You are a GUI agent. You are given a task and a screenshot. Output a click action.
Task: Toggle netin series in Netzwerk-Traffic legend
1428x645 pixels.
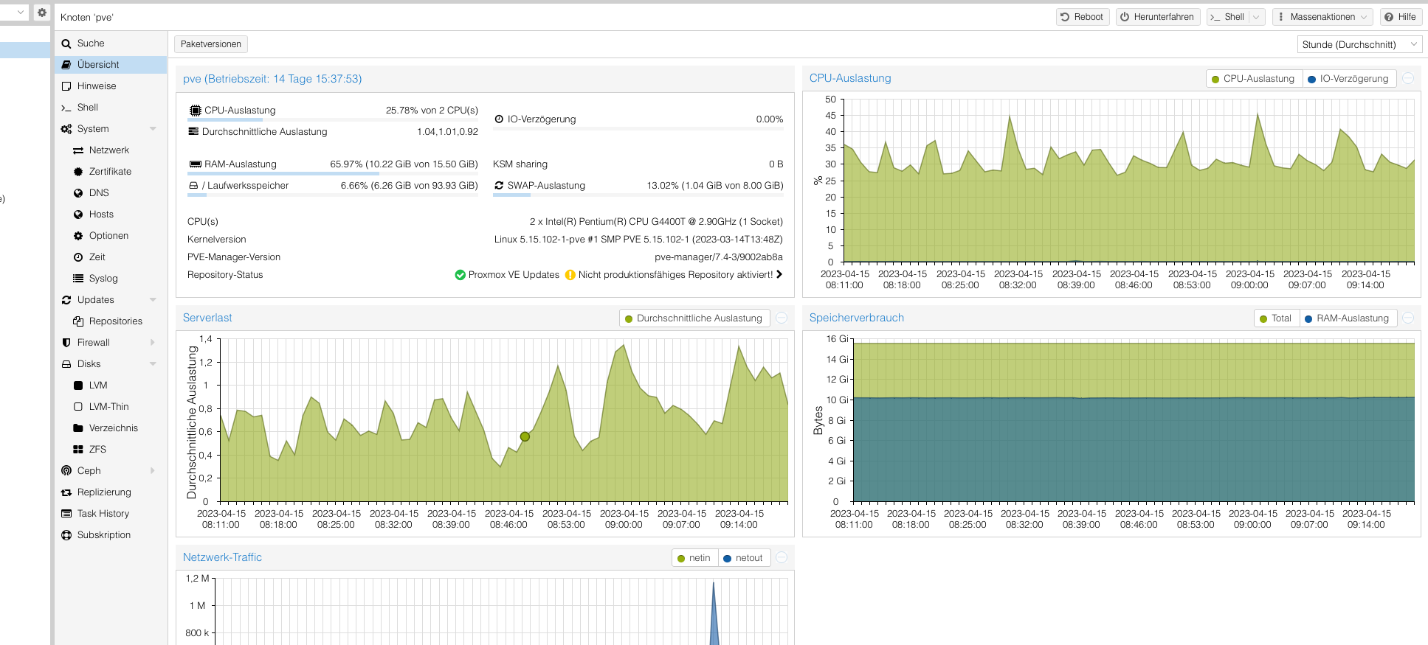(694, 558)
